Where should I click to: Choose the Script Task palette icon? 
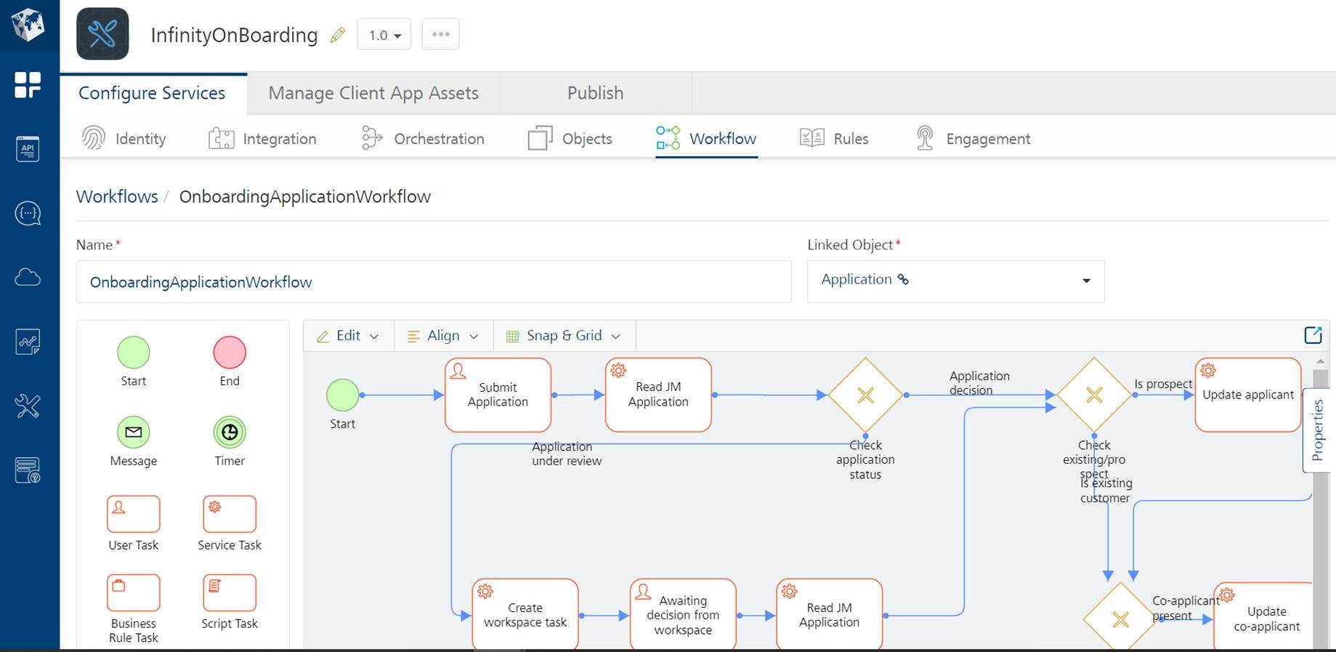[229, 592]
